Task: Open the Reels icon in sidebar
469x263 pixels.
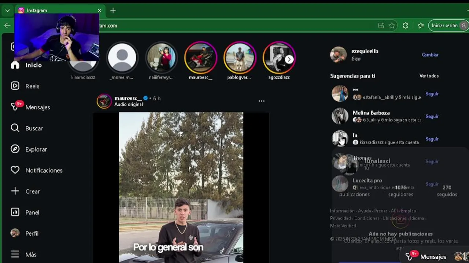Action: click(x=15, y=86)
